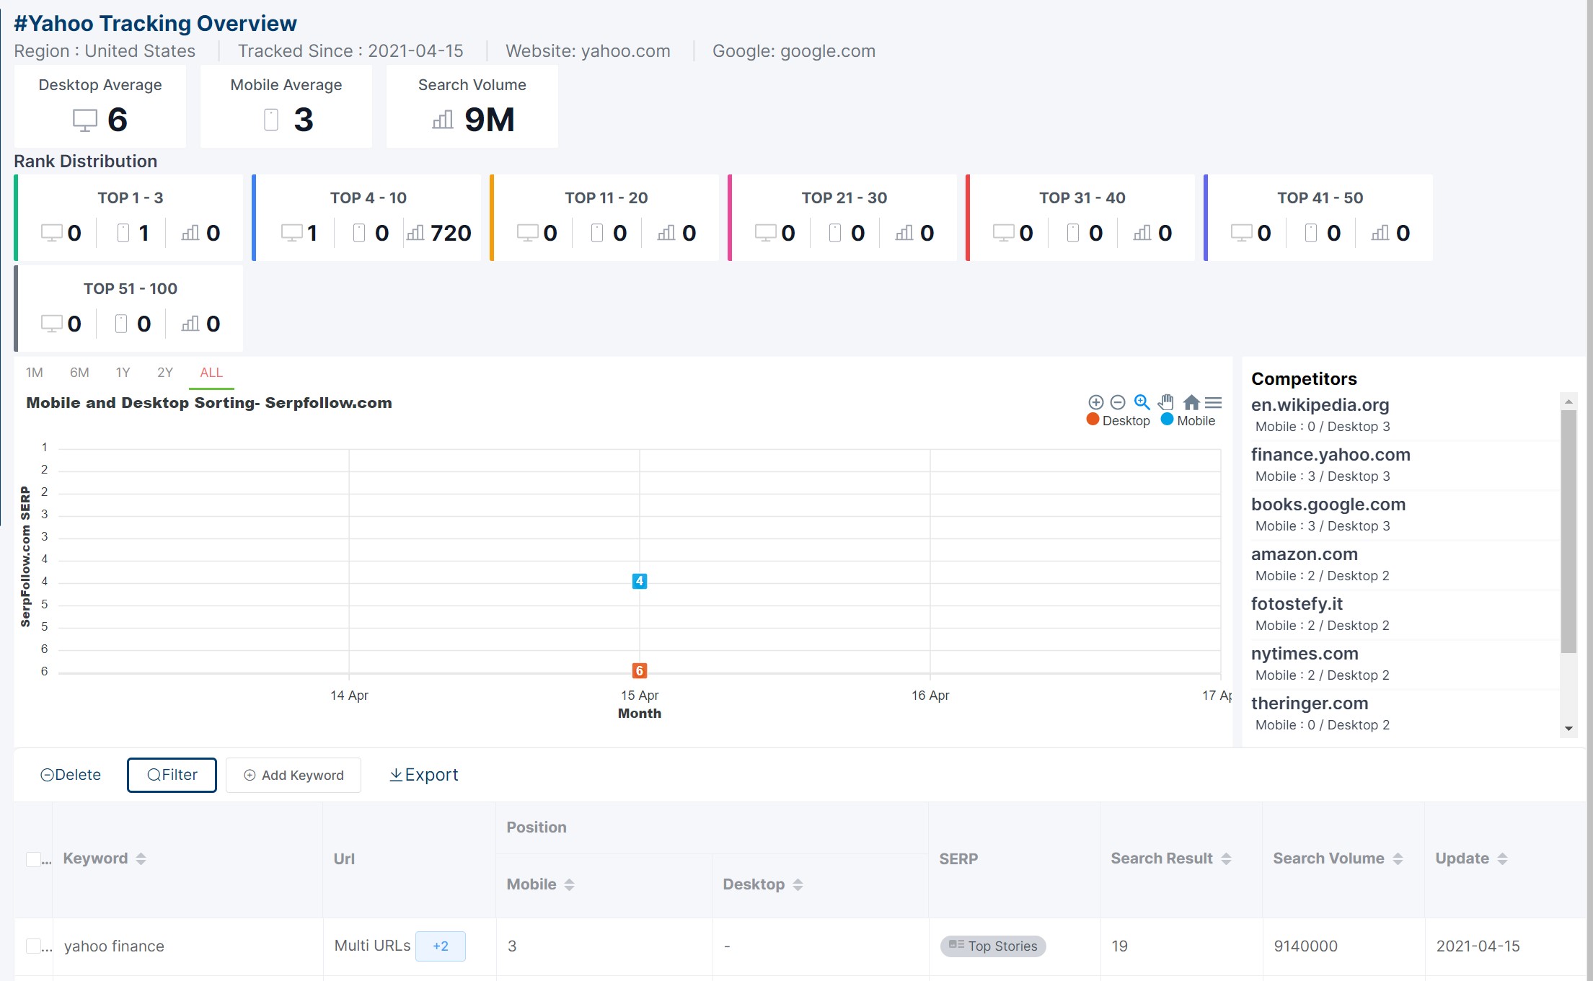Reset chart zoom with home icon
This screenshot has height=981, width=1593.
click(x=1191, y=402)
